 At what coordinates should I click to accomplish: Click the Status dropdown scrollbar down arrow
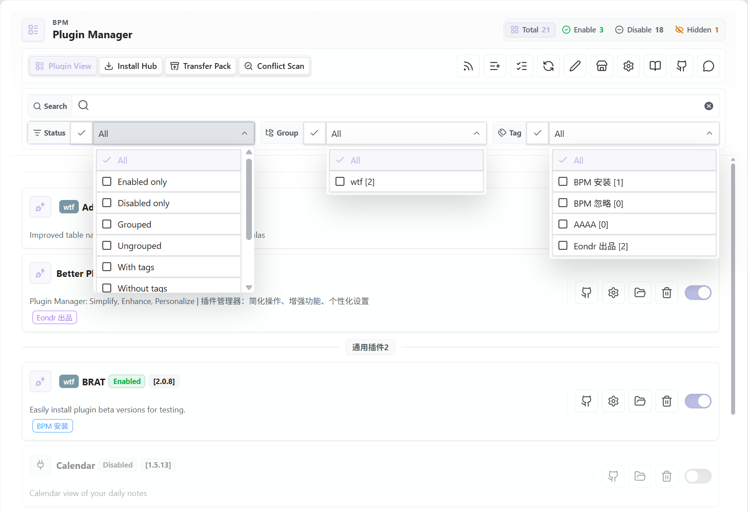[x=249, y=288]
